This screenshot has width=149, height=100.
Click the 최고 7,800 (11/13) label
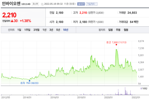click(116, 42)
